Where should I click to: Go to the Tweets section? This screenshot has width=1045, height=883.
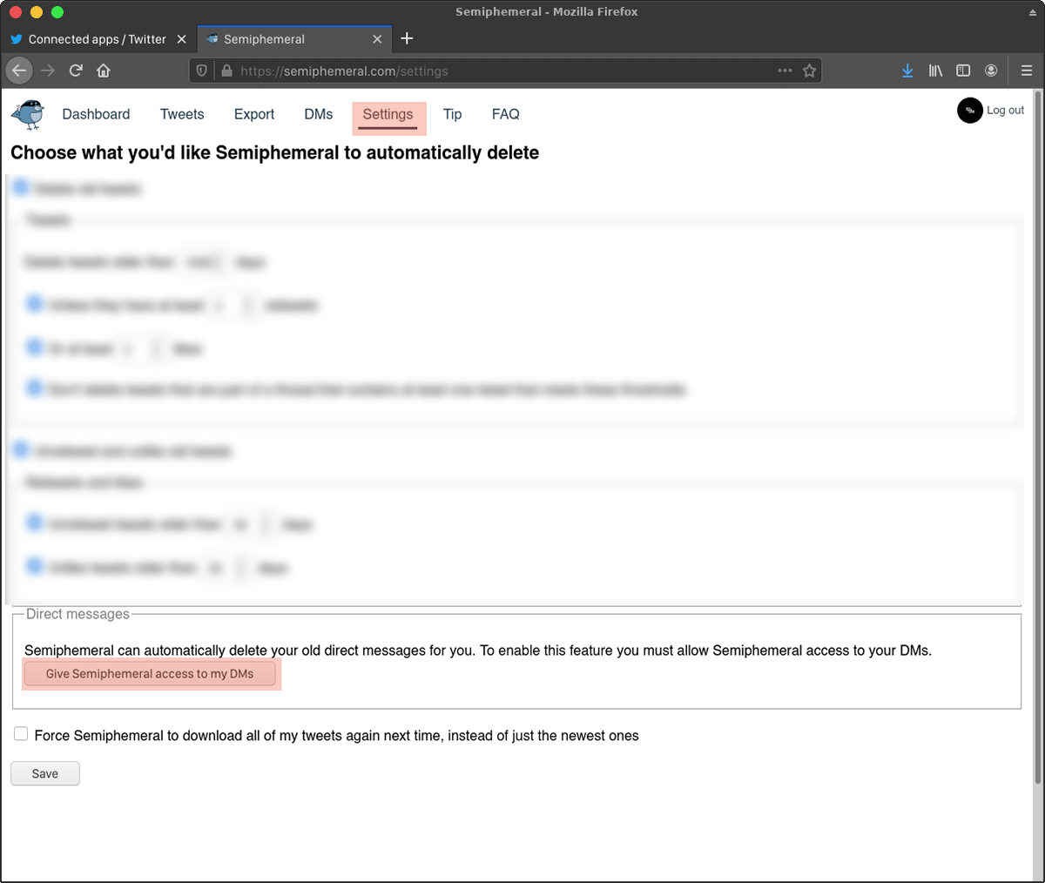coord(182,114)
